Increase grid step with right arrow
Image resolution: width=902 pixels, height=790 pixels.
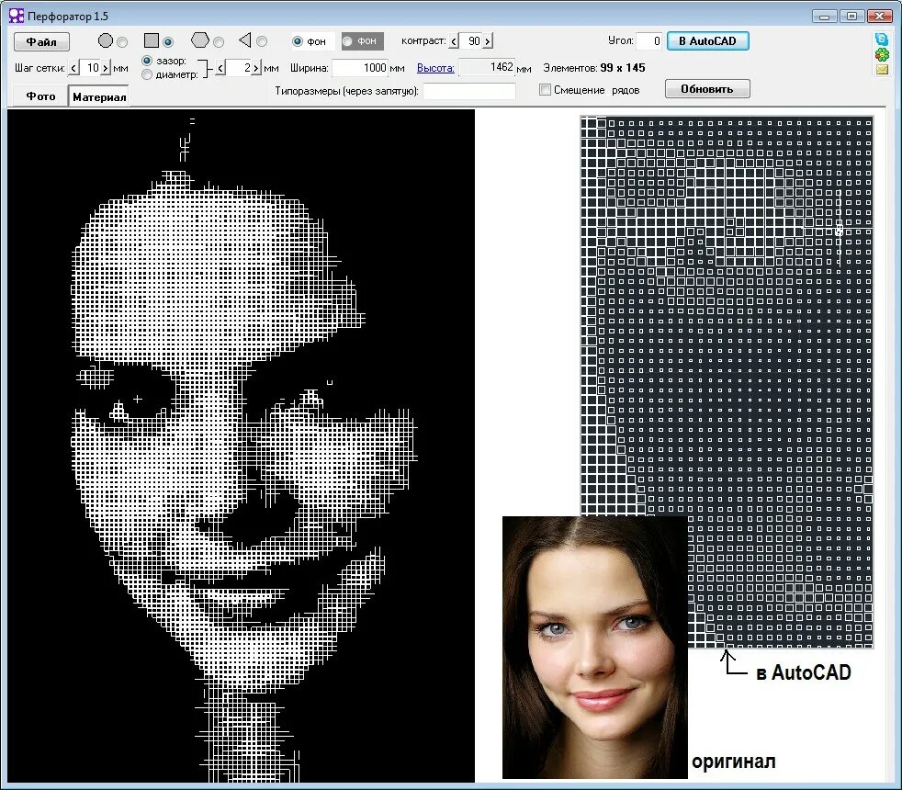(x=106, y=68)
